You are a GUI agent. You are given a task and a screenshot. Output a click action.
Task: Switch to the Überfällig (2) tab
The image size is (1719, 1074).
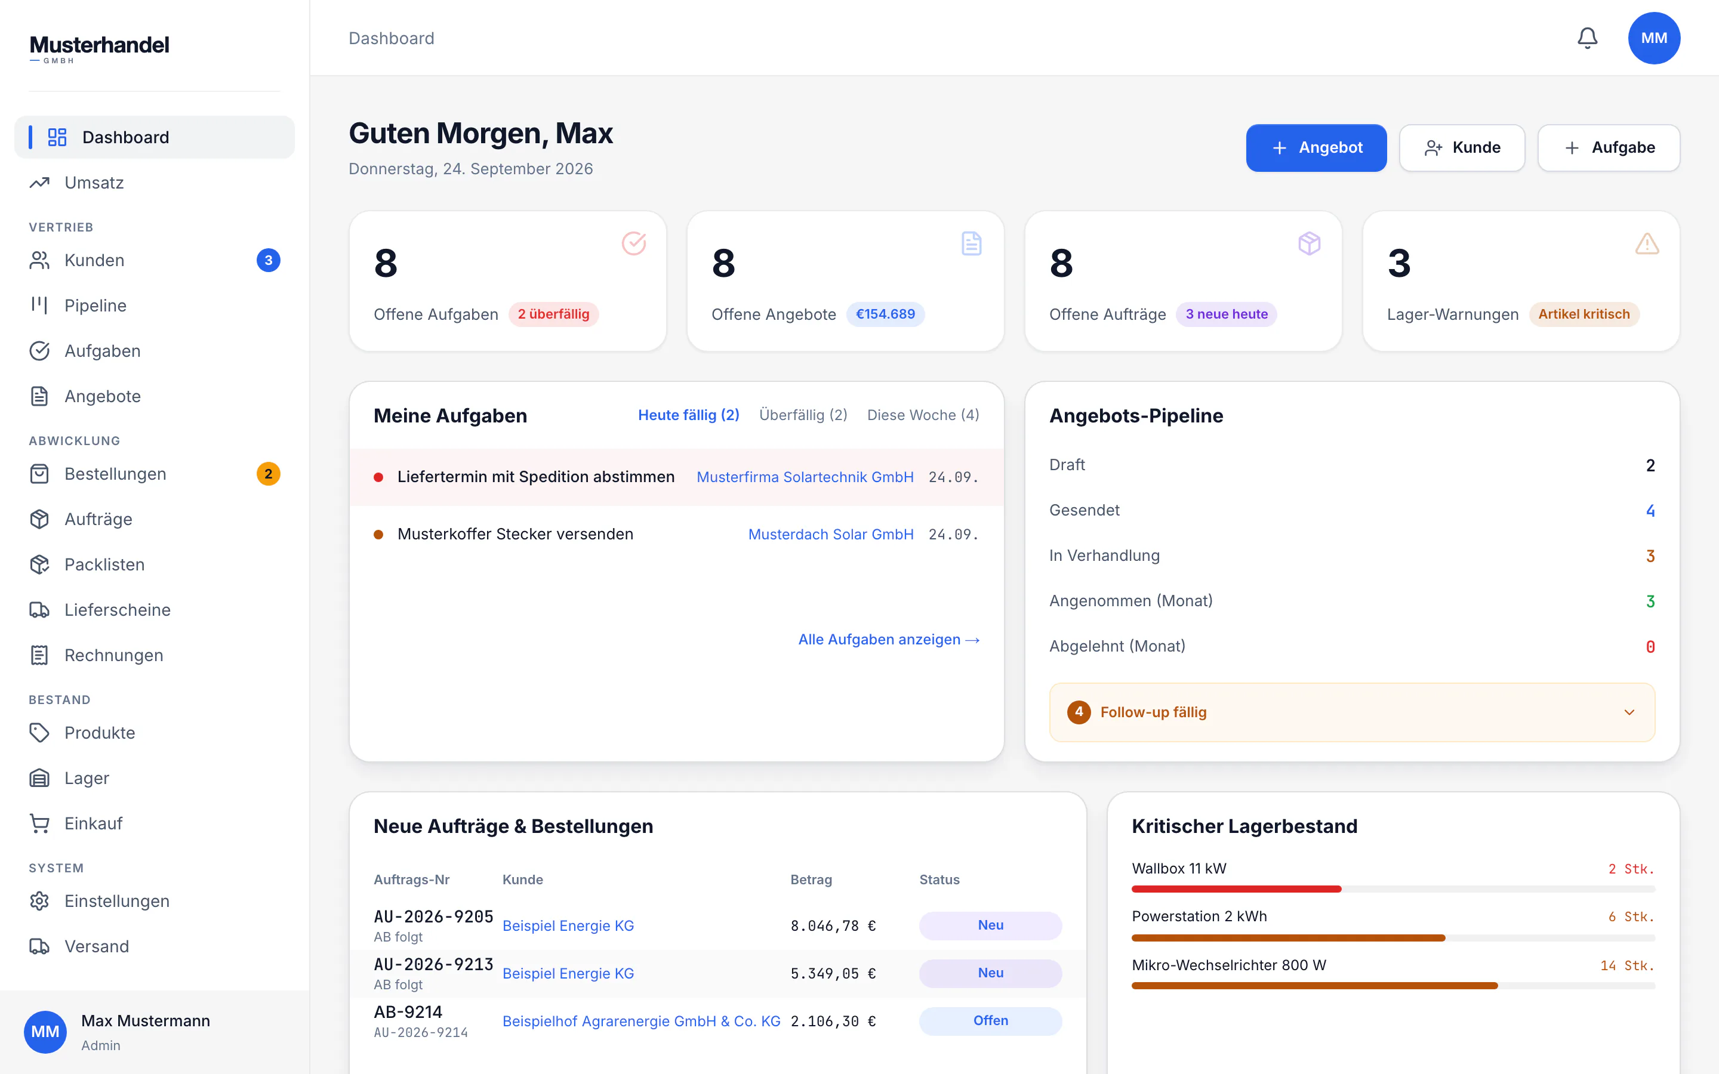tap(803, 415)
